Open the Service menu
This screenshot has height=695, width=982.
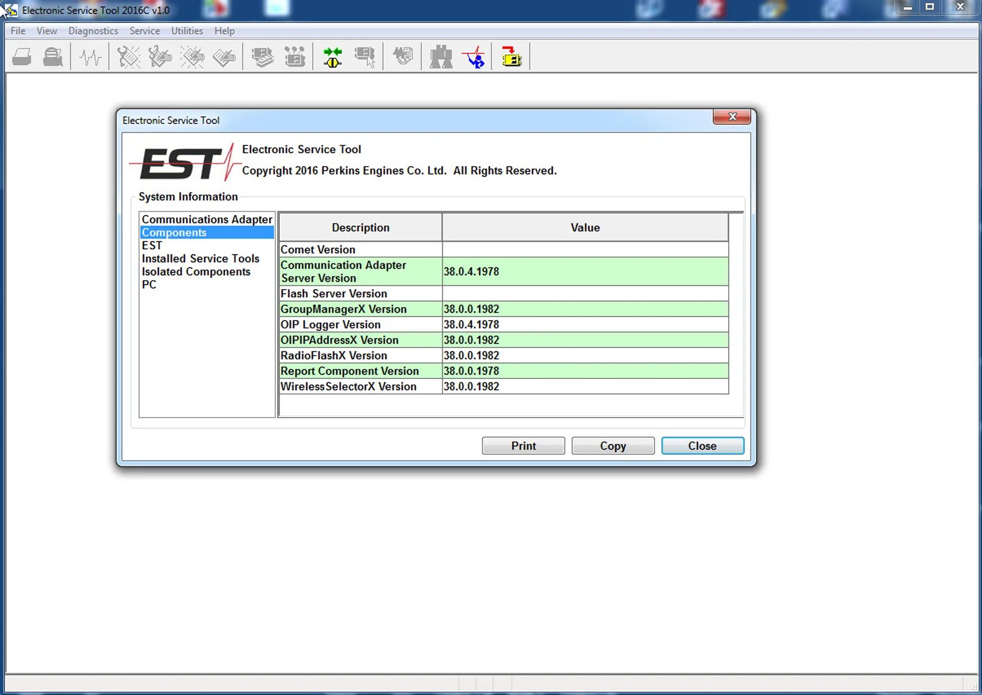pos(144,31)
